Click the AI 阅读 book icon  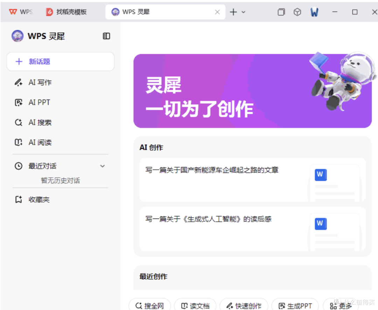19,142
